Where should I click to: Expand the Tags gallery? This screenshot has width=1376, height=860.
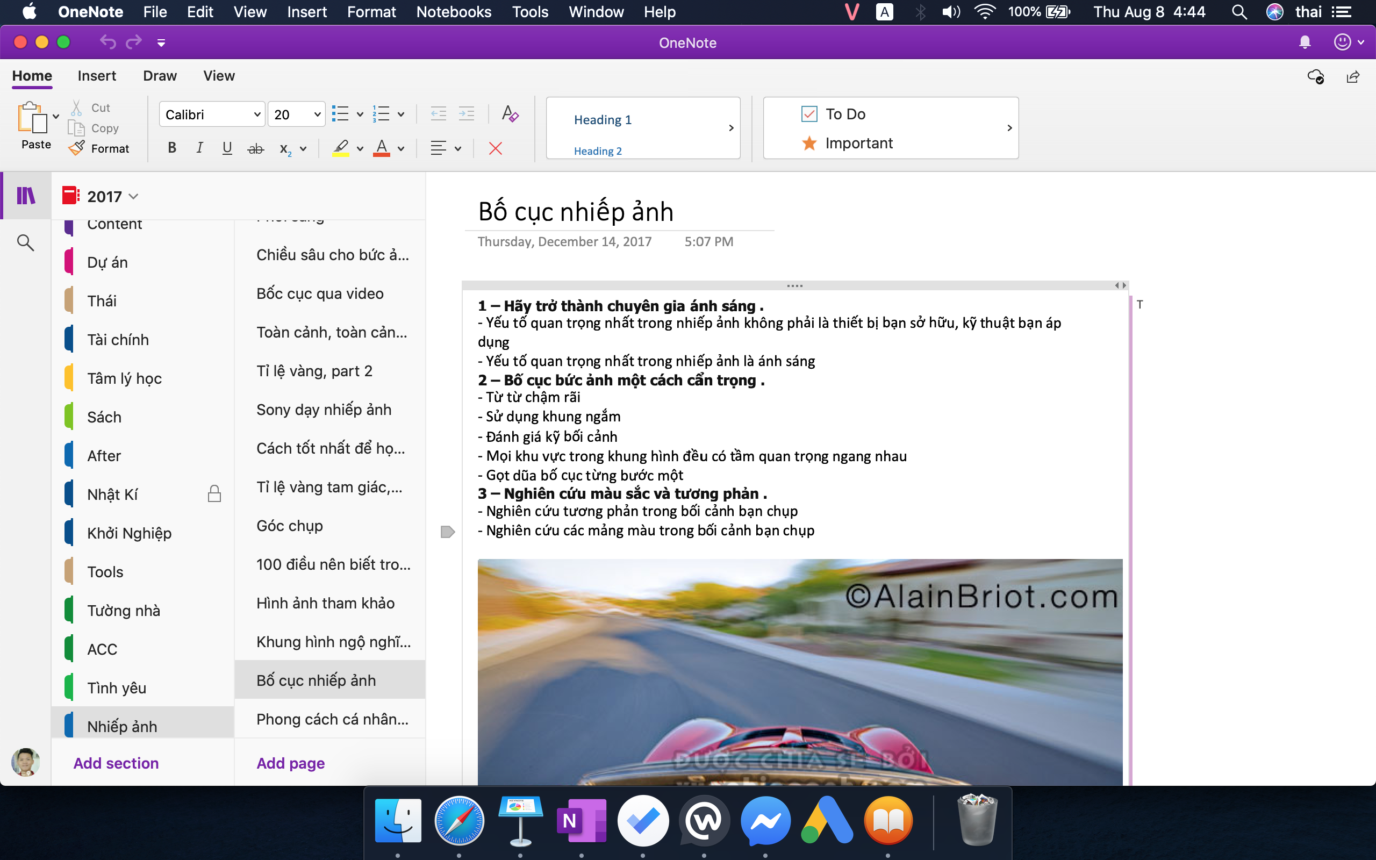[1009, 128]
